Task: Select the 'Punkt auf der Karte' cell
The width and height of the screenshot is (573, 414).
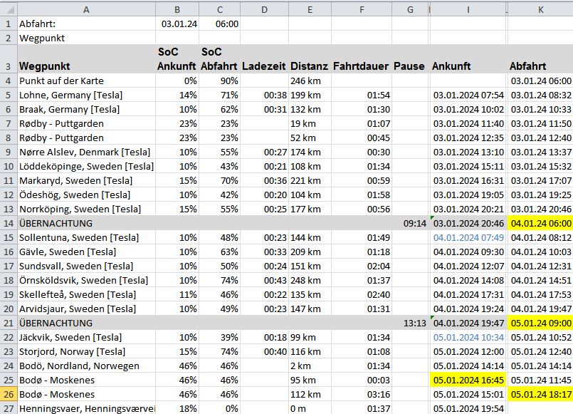Action: (86, 81)
